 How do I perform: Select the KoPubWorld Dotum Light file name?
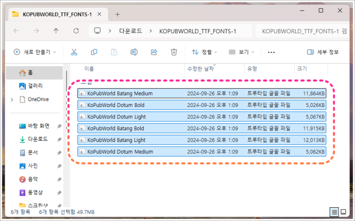click(x=116, y=117)
